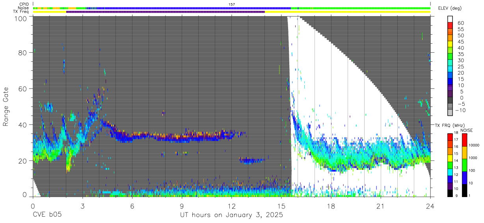This screenshot has width=484, height=223.
Task: Click the UT hours on January 3, 2025 caption
Action: point(231,216)
